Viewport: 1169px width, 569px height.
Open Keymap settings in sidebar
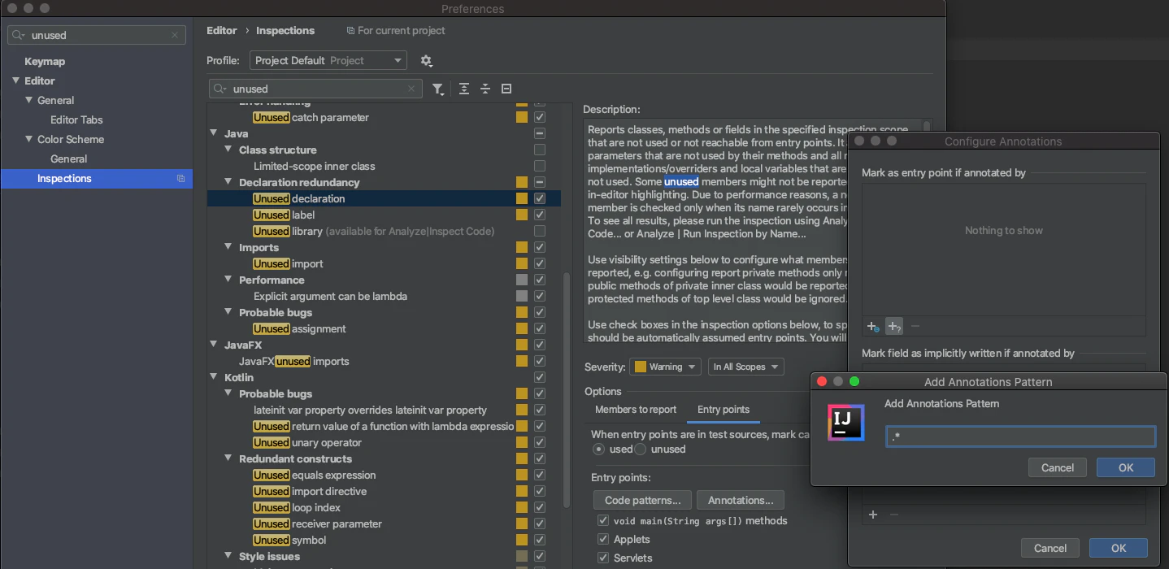pos(45,61)
